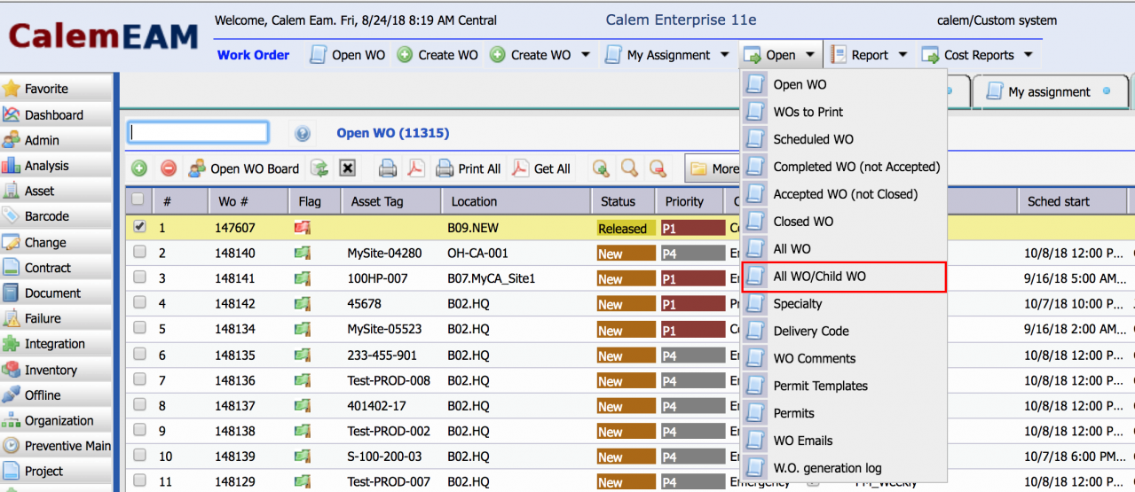Screen dimensions: 1135x492
Task: Open the Change module
Action: pyautogui.click(x=57, y=242)
